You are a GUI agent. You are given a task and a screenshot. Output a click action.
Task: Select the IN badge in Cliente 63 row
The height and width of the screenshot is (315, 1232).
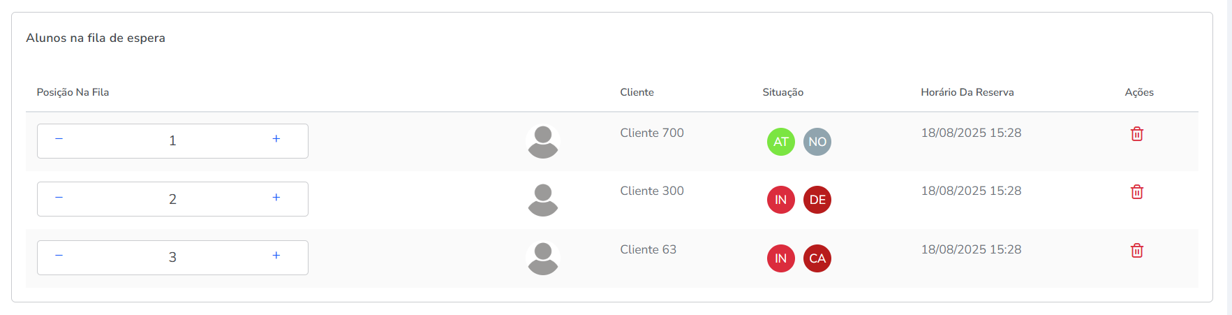coord(780,258)
